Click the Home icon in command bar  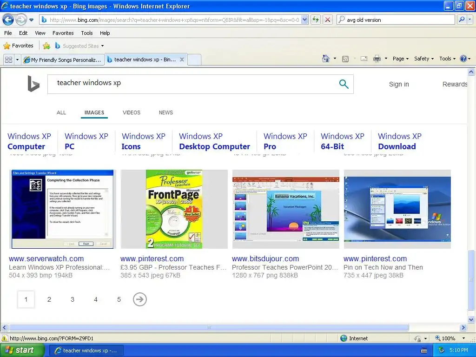(326, 59)
